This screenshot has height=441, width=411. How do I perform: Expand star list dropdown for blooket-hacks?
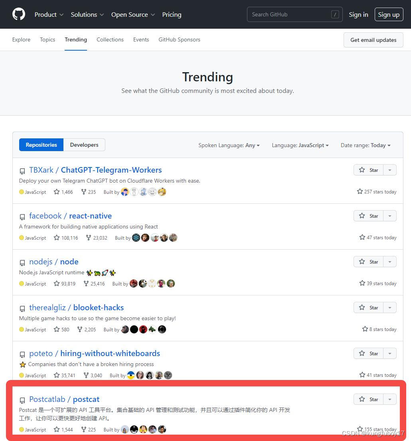390,307
